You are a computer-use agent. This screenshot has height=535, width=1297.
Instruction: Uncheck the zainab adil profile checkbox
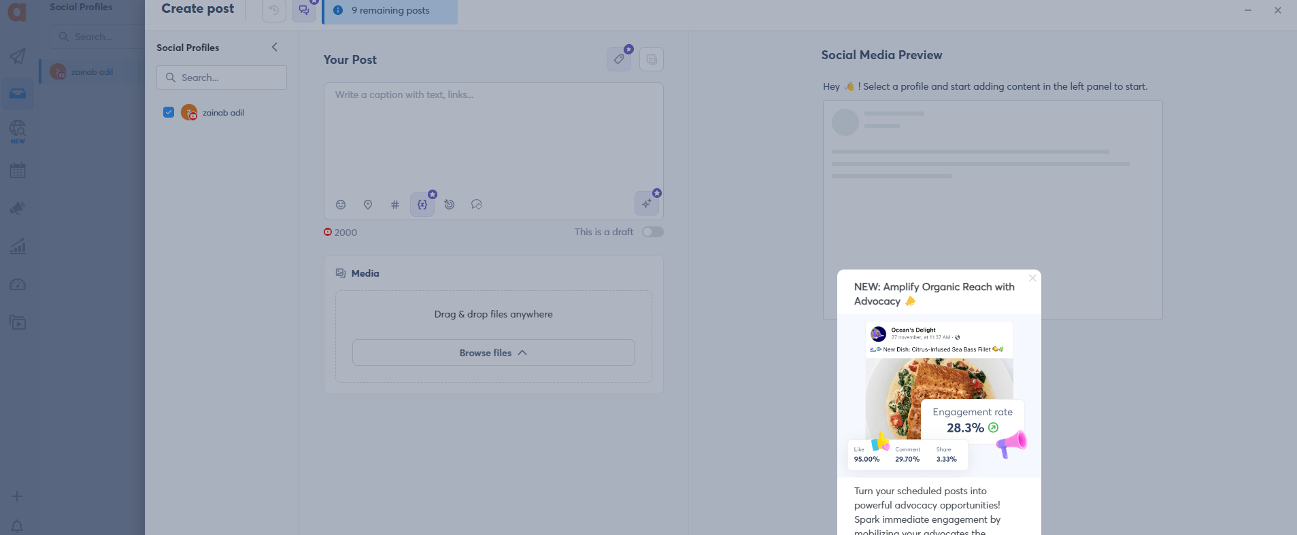coord(169,112)
